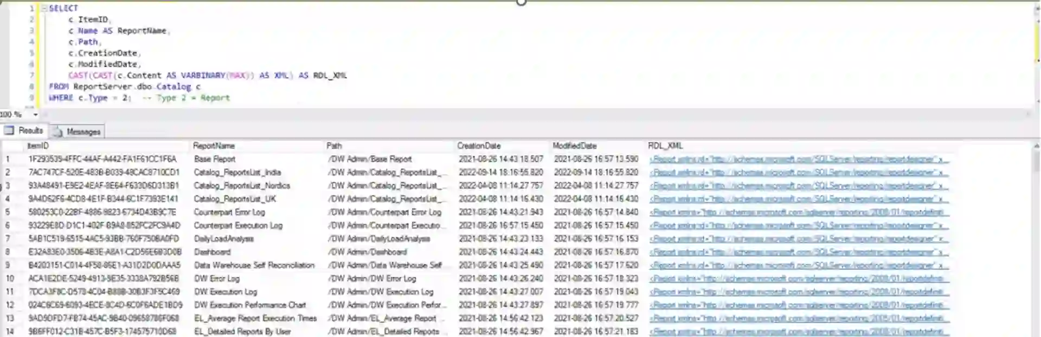Select Path cell '/DW Admin/Dashboard'
Viewport: 1041px width, 337px height.
367,252
